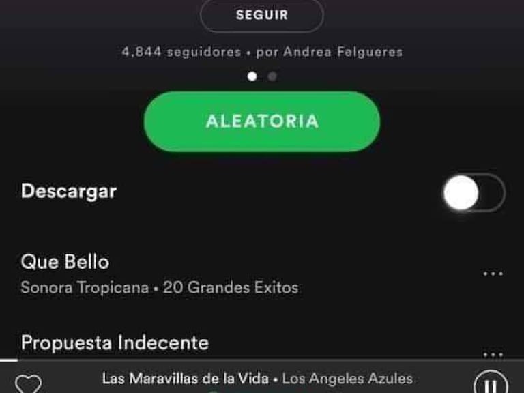Image resolution: width=524 pixels, height=393 pixels.
Task: Tap the heart icon to like song
Action: 29,384
